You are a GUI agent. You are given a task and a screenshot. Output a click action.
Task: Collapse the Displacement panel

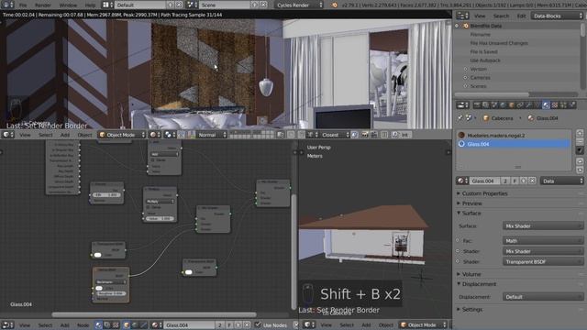click(479, 284)
